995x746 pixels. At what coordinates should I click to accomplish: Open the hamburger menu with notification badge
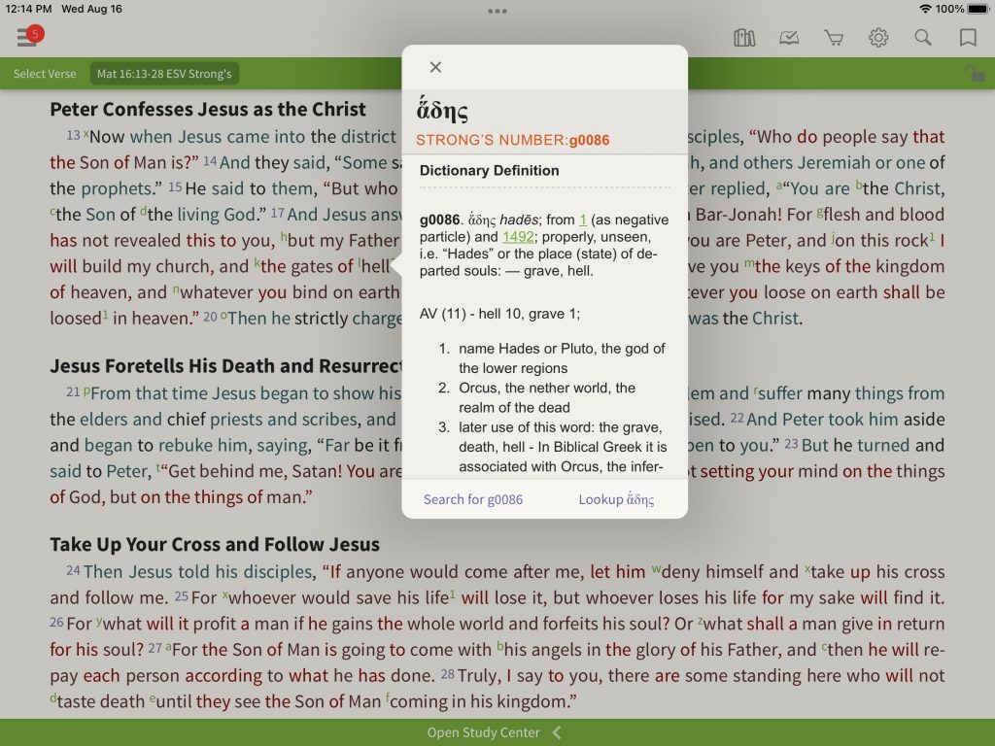point(29,37)
